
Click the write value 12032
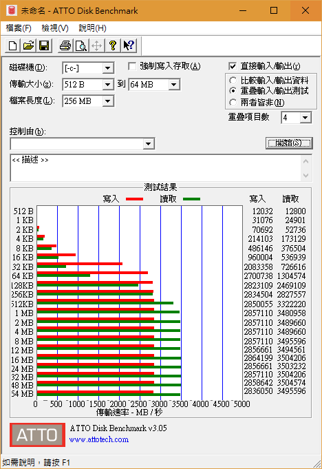tap(262, 211)
